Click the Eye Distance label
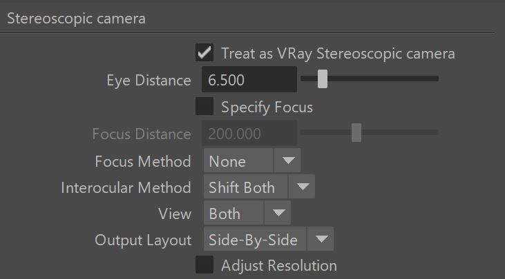The width and height of the screenshot is (505, 279). coord(149,81)
